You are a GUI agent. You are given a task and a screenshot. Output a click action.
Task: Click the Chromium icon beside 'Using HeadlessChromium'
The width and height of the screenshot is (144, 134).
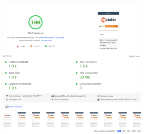tap(98, 100)
